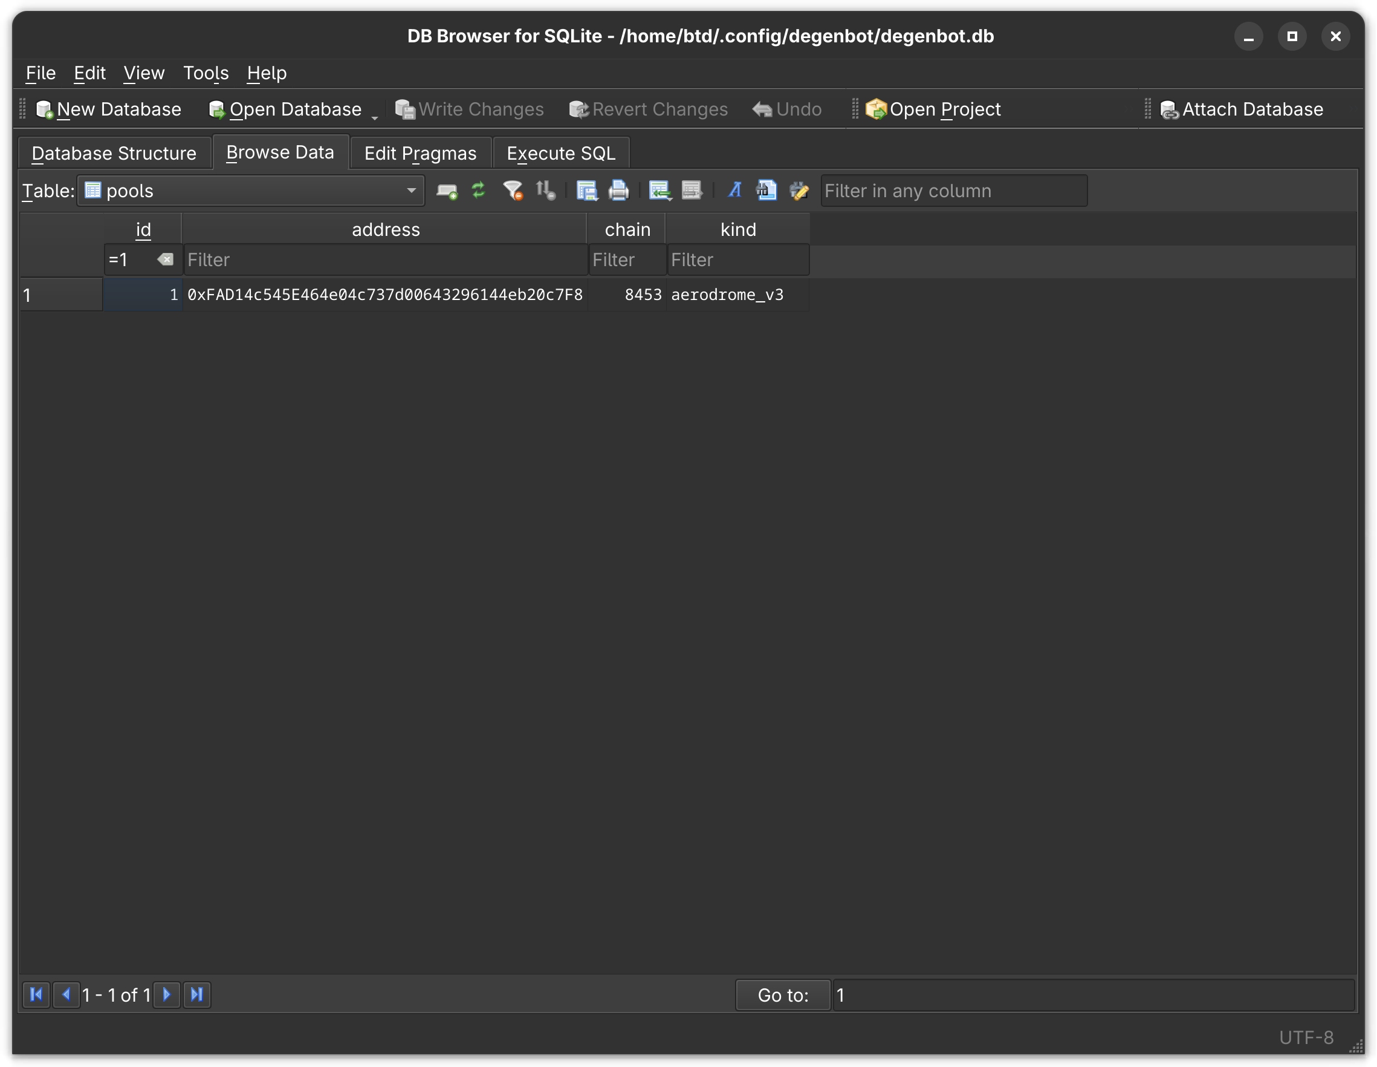Viewport: 1377px width, 1067px height.
Task: Click the find and replace pencil icon
Action: [x=799, y=190]
